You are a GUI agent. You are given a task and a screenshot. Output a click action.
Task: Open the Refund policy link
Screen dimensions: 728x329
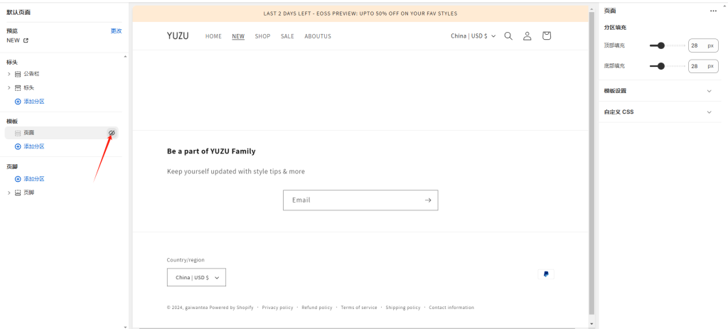317,308
